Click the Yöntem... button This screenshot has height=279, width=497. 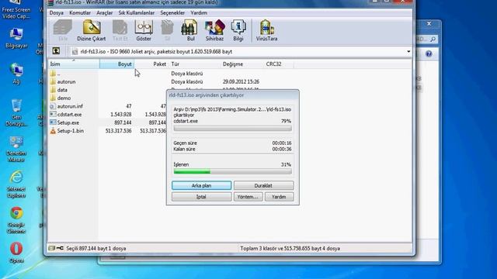(248, 197)
